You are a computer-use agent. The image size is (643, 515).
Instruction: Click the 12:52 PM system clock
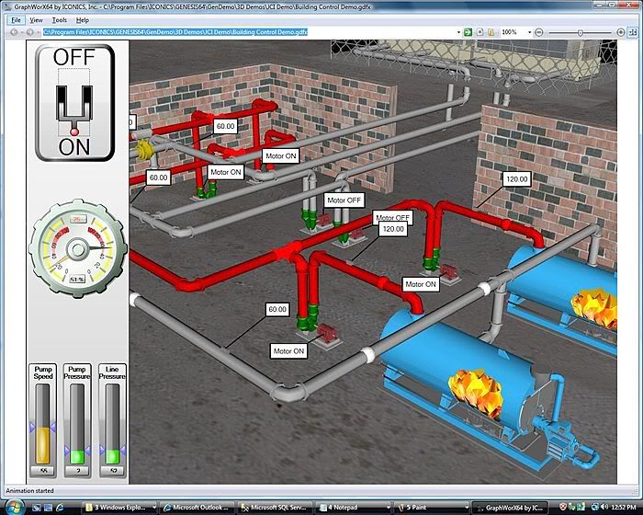click(x=623, y=508)
